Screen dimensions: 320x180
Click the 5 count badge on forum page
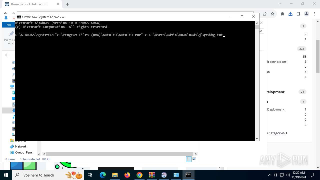click(x=303, y=26)
